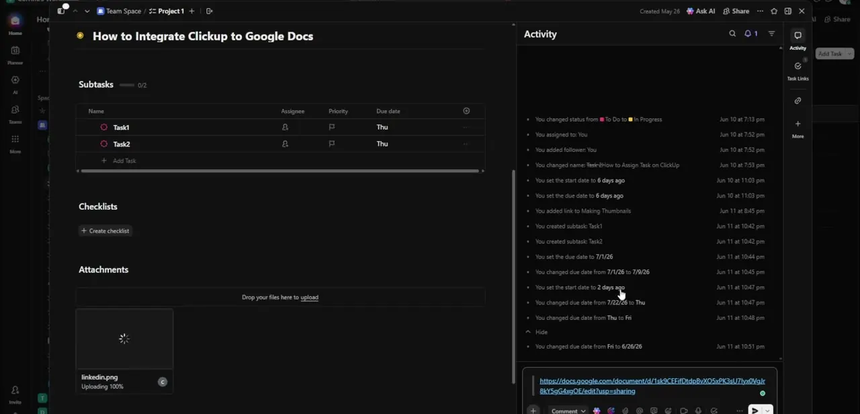Click the AI brain icon in the comment toolbar
Viewport: 860px width, 414px height.
(597, 411)
